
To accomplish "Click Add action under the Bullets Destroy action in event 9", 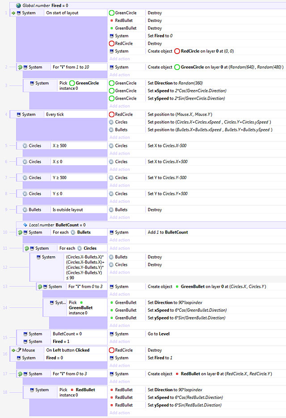I will click(119, 217).
